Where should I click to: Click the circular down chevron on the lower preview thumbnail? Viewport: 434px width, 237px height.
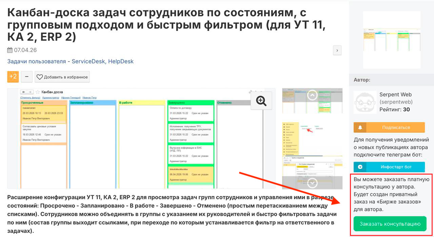tap(312, 182)
